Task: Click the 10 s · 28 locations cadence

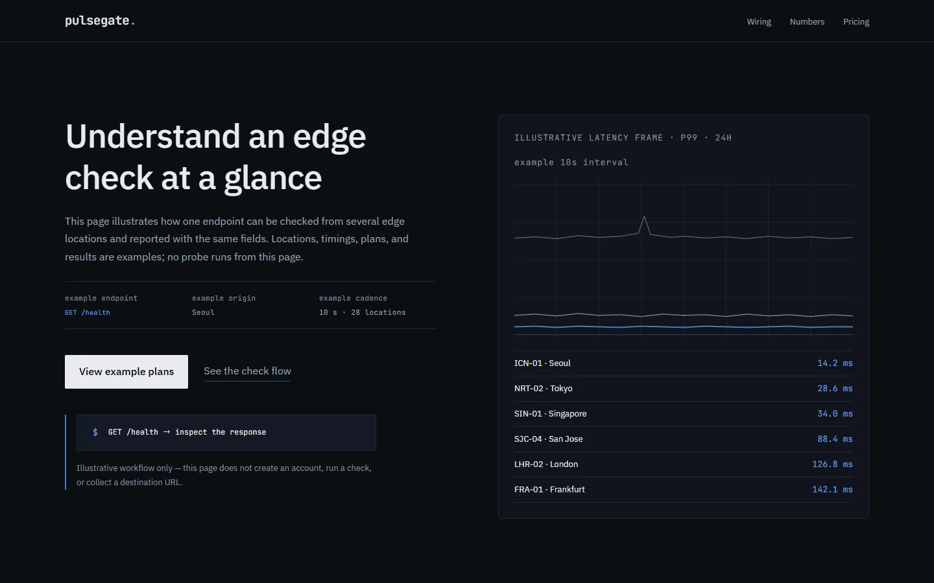Action: (x=362, y=312)
